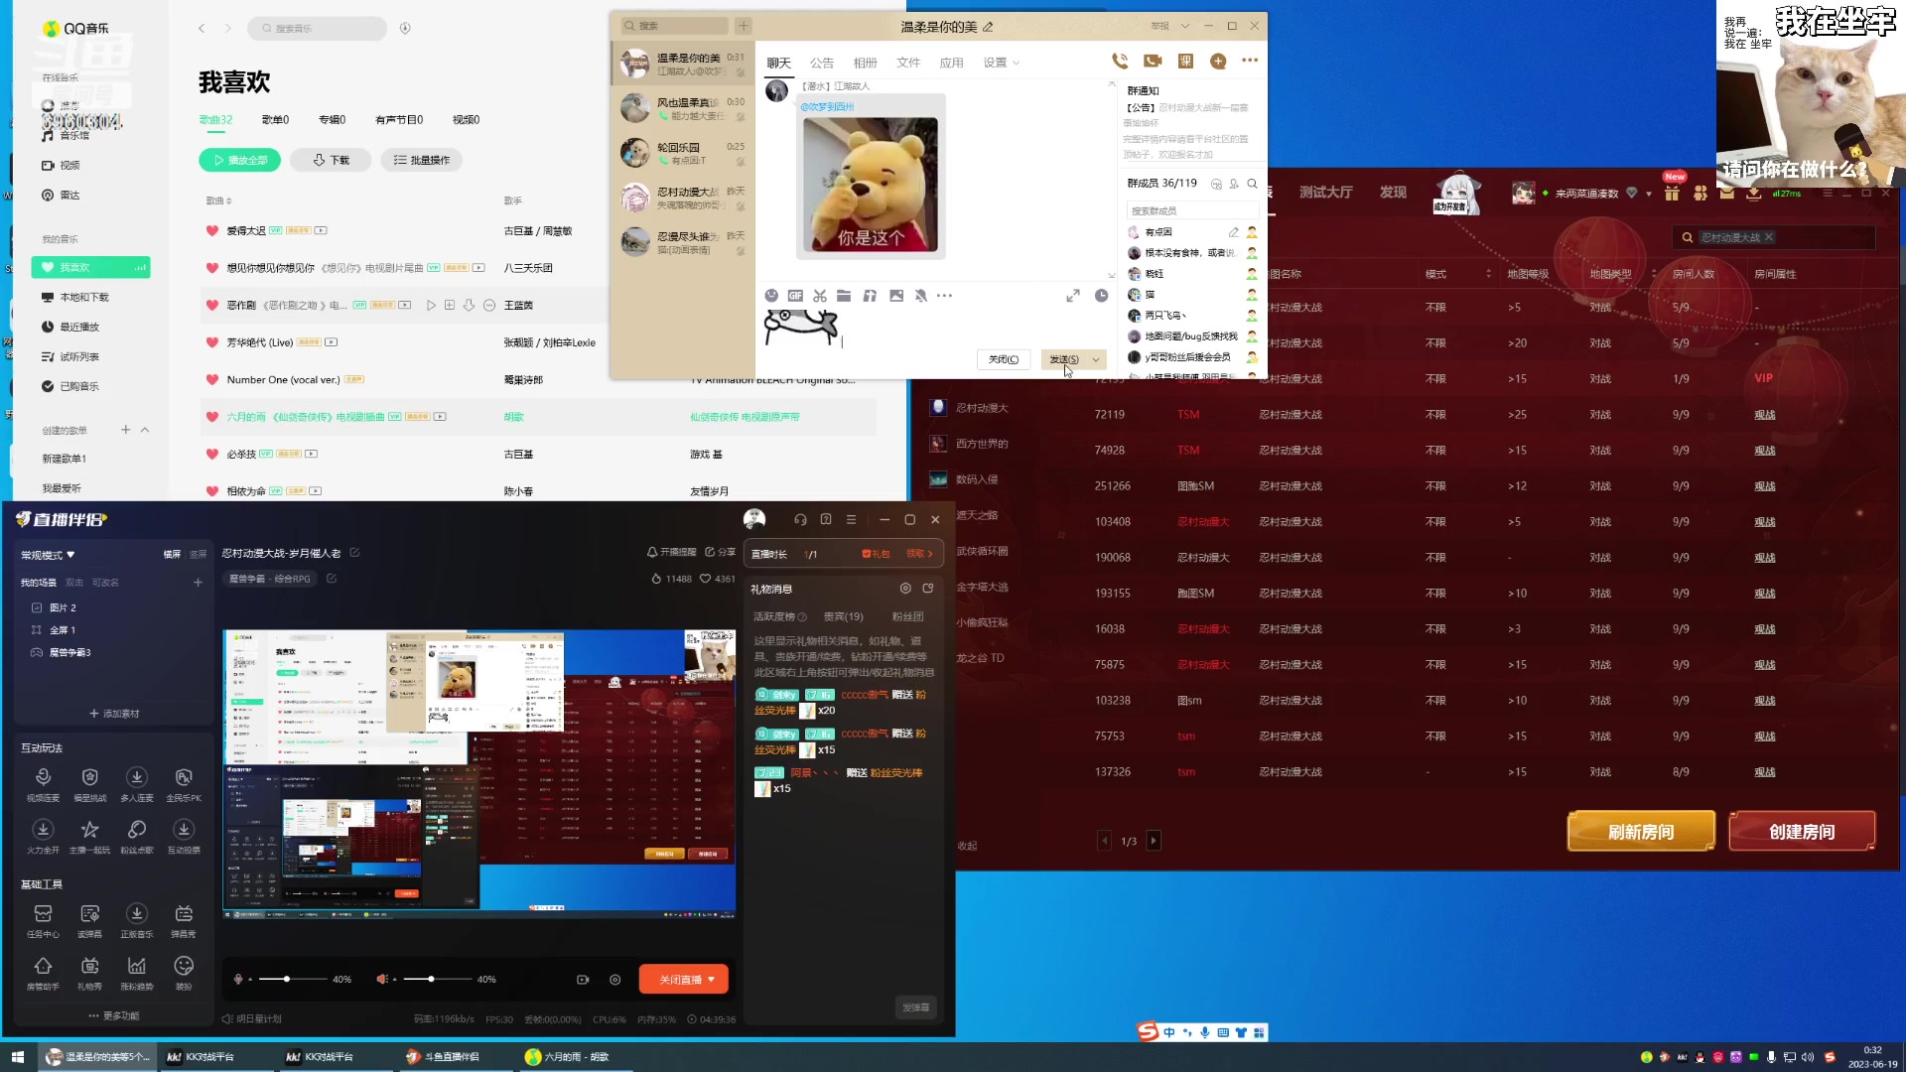Switch to the 文件 tab in QQ
The height and width of the screenshot is (1072, 1906).
pos(908,63)
